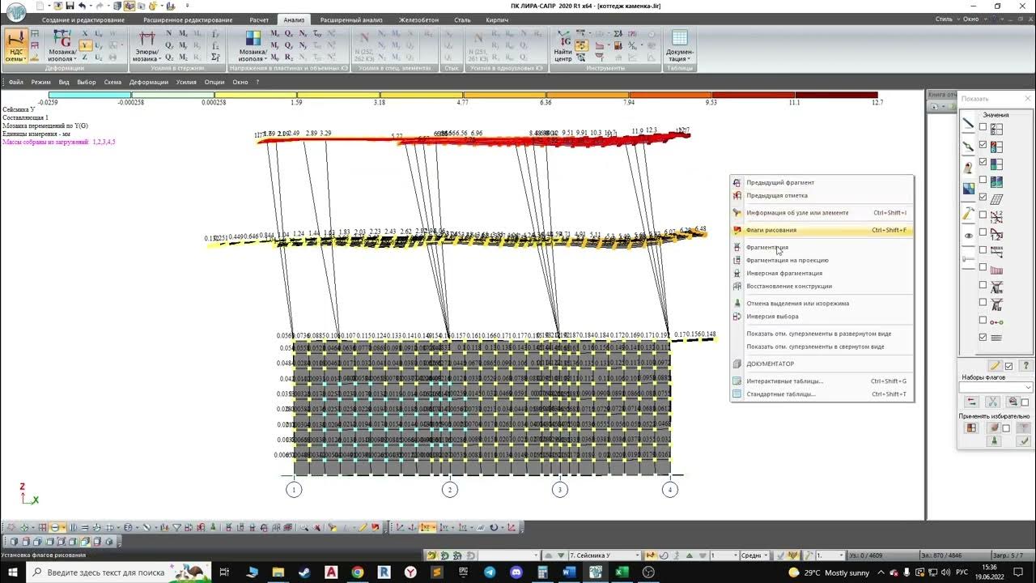Click Восстановление конструкции in context menu
The width and height of the screenshot is (1036, 583).
[822, 286]
